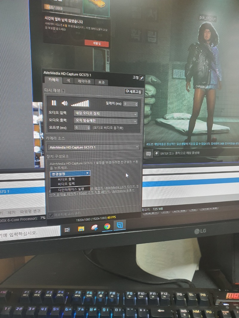
Task: Select 디인터레이스 실행 in the 환경설정 menu
Action: [71, 189]
